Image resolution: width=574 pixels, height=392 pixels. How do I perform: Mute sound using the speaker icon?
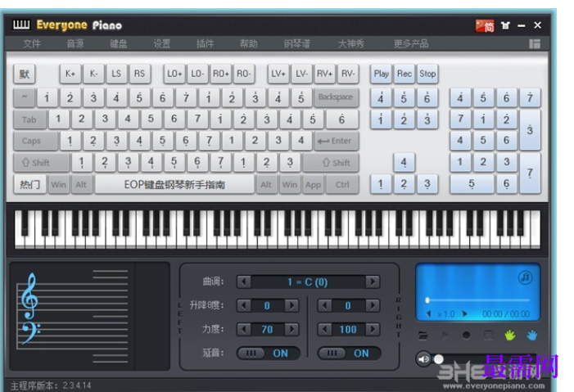click(x=423, y=359)
